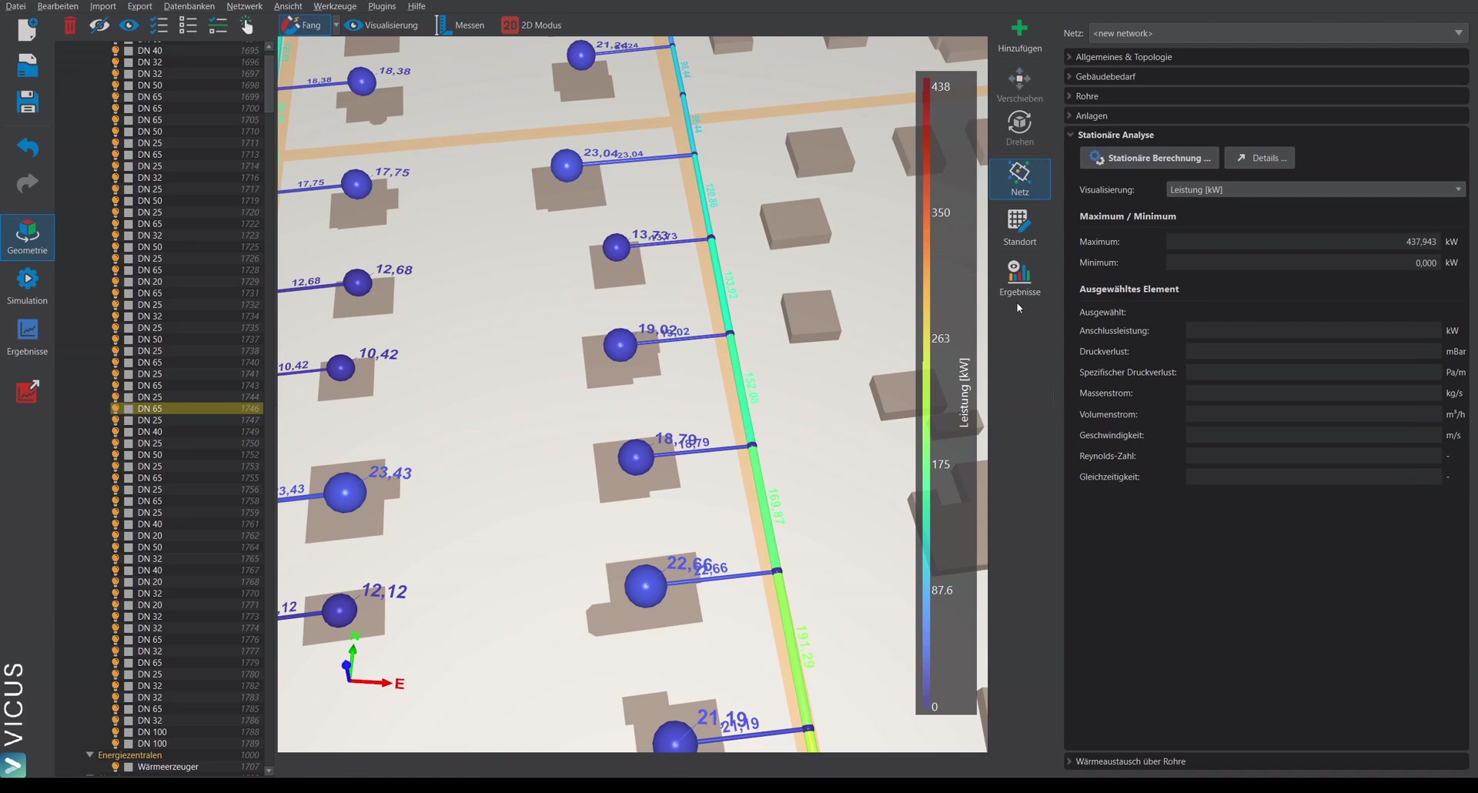Toggle lightbulb visibility of pipe 1788
The width and height of the screenshot is (1478, 793).
click(x=115, y=732)
